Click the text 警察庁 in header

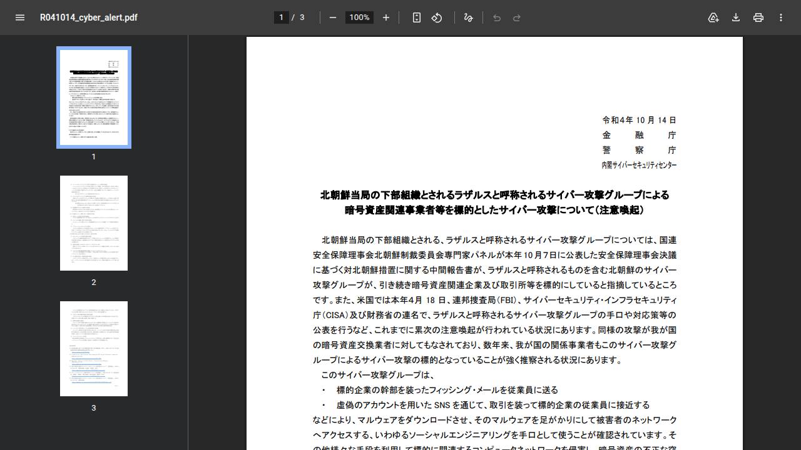point(639,150)
